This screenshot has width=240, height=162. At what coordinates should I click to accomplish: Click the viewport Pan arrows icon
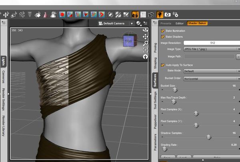coord(145,36)
